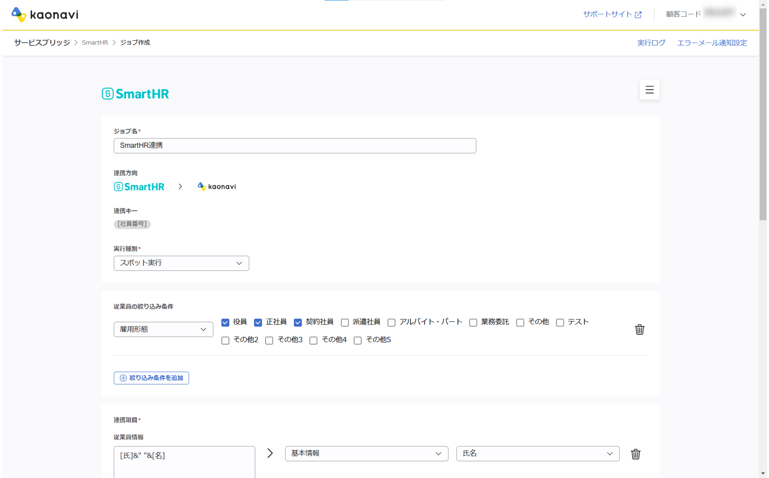Enable the その他 checkbox
The image size is (769, 478).
[520, 323]
